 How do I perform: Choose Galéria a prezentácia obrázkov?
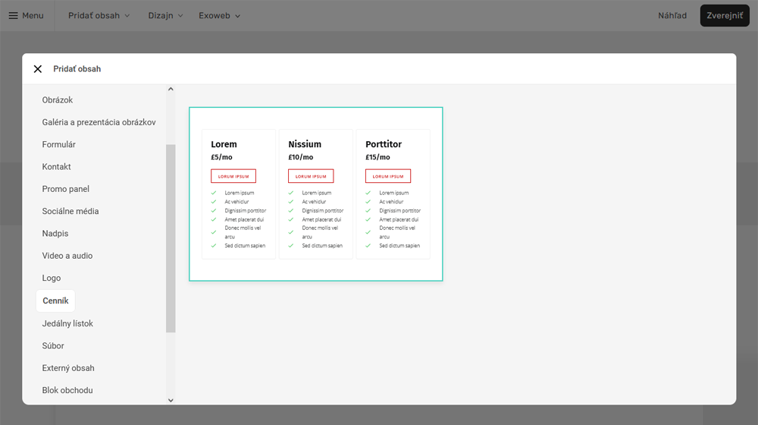click(x=99, y=122)
